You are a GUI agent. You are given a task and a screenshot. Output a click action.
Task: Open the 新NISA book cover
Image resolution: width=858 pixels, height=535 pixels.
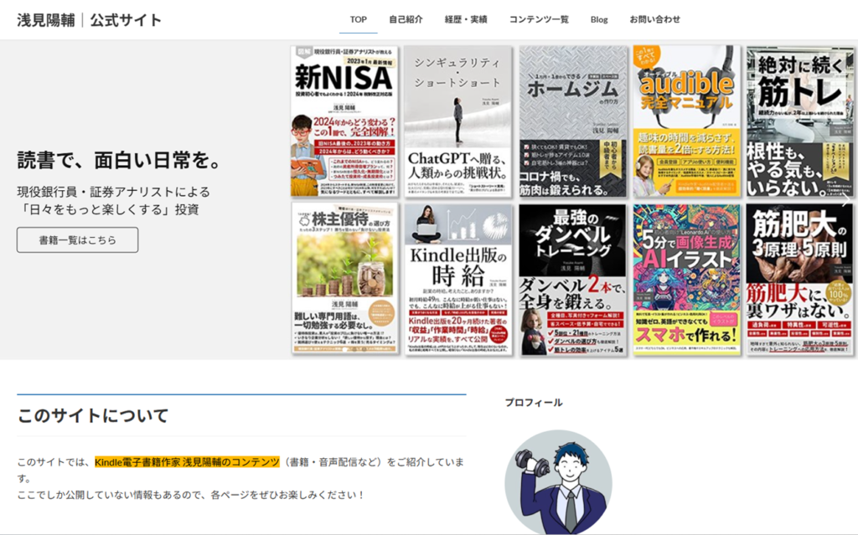pos(344,121)
